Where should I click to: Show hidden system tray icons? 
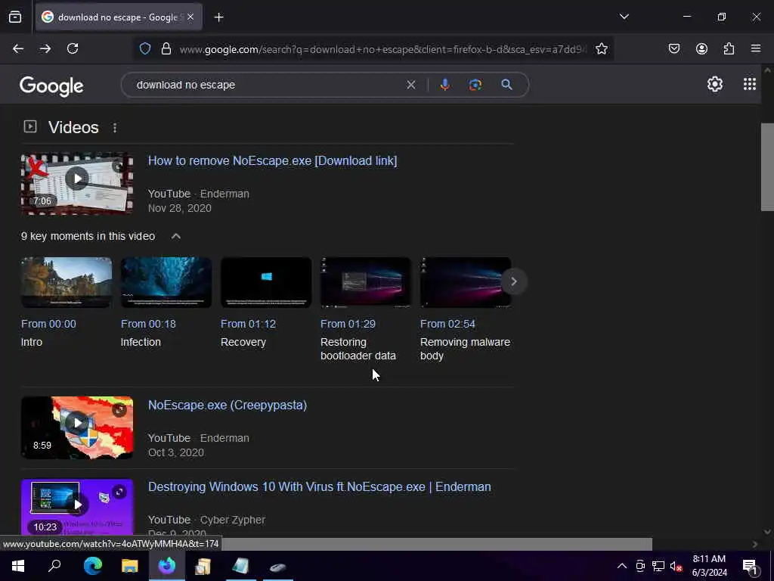(622, 566)
